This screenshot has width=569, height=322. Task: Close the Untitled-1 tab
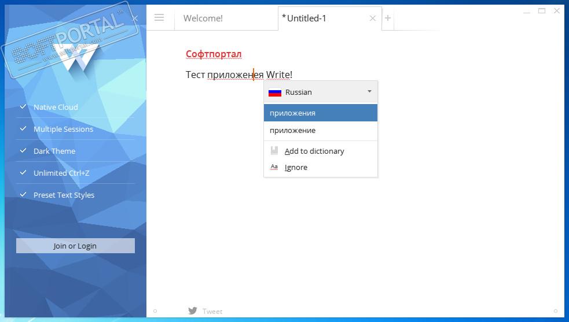(373, 18)
